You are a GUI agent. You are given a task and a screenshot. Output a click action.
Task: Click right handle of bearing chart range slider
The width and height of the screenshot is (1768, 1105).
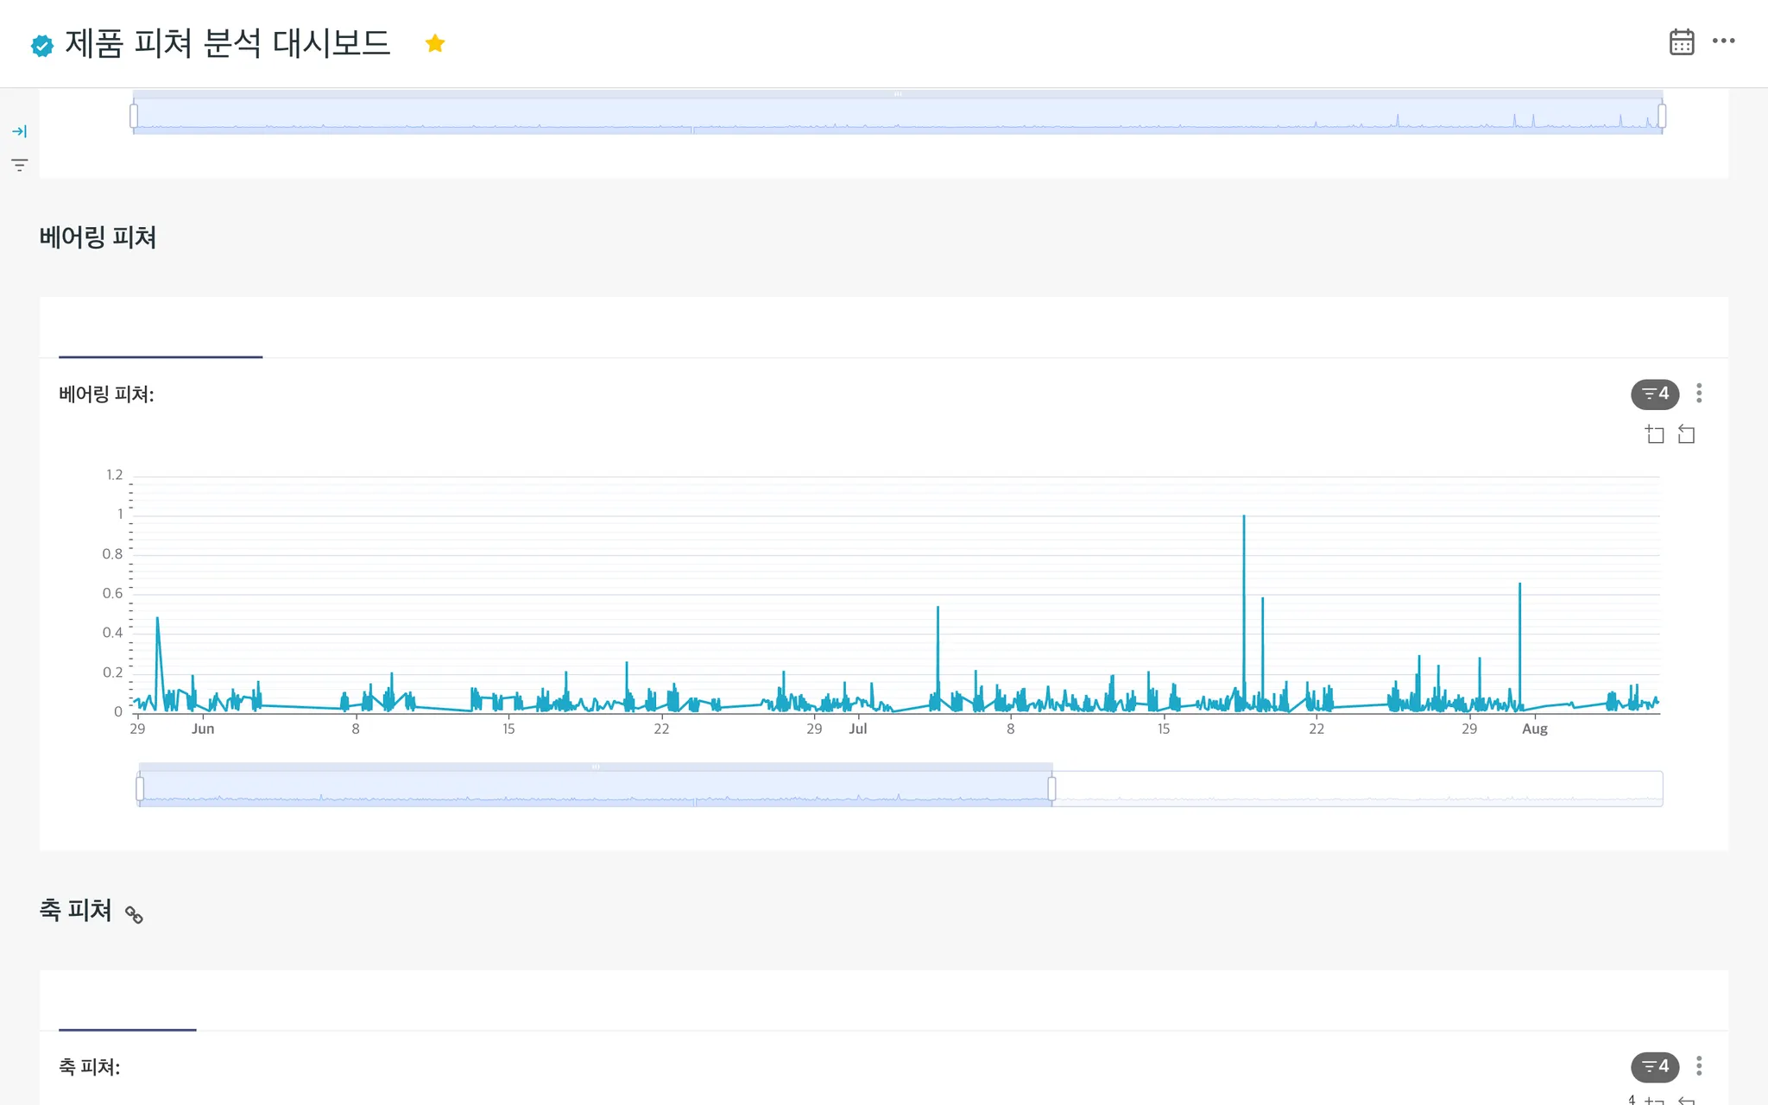(x=1051, y=788)
